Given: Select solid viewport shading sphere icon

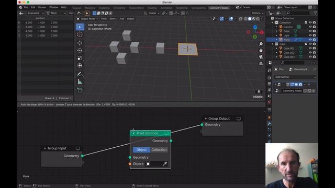Looking at the screenshot, I should click(x=250, y=19).
